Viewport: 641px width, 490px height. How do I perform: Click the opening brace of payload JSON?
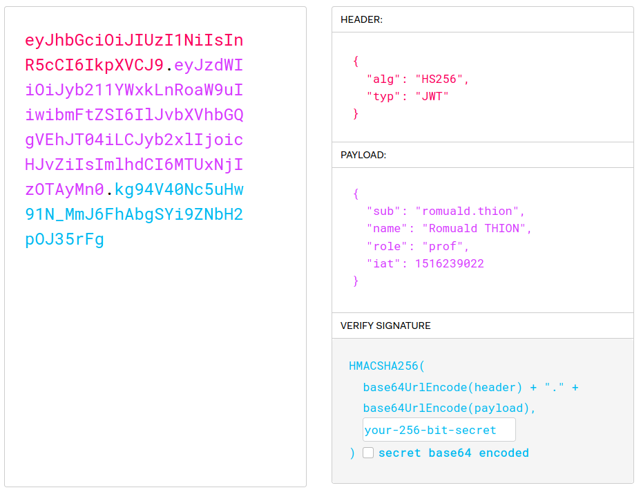point(356,194)
